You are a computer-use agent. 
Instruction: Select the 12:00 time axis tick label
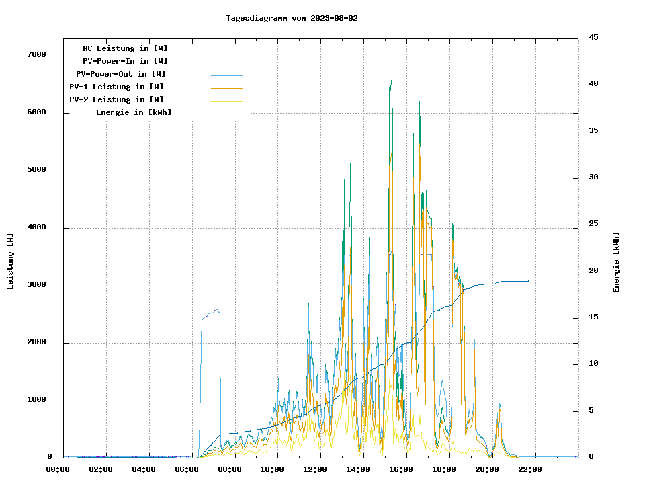pyautogui.click(x=315, y=469)
